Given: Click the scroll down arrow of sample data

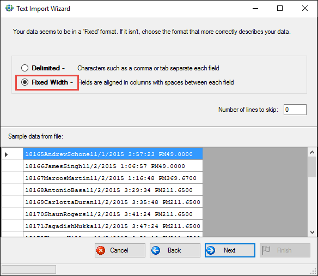Looking at the screenshot, I should 313,232.
